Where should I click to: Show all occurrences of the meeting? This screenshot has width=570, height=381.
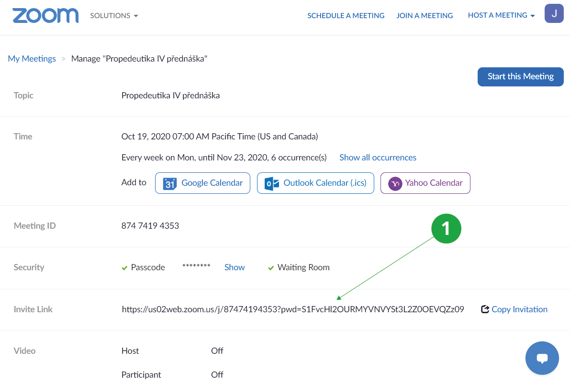click(x=378, y=158)
